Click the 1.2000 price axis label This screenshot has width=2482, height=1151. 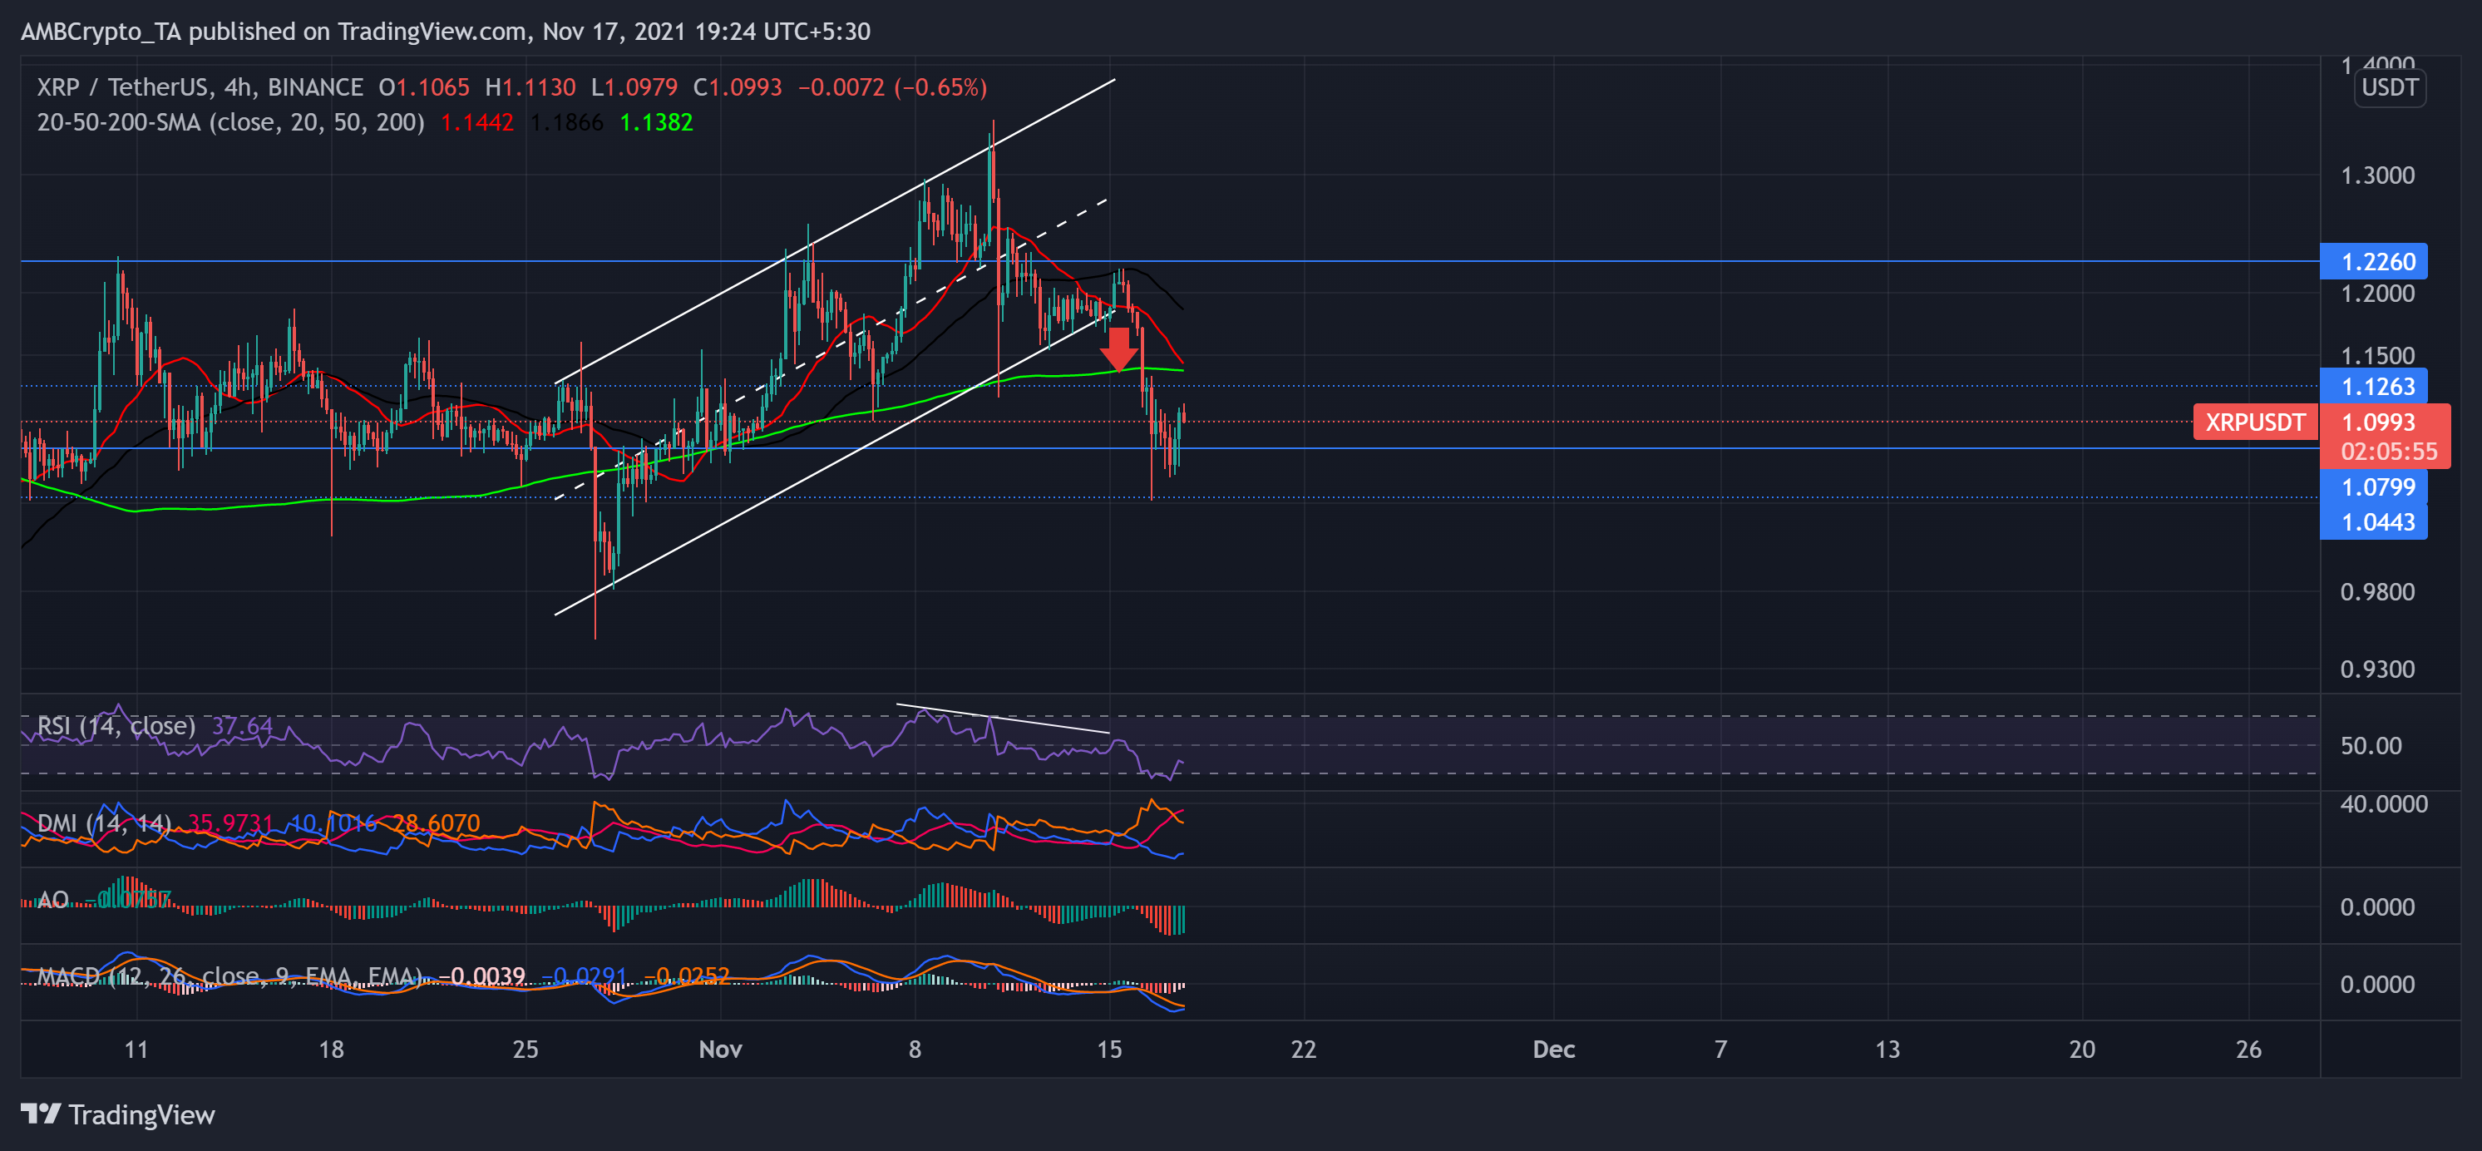tap(2377, 293)
